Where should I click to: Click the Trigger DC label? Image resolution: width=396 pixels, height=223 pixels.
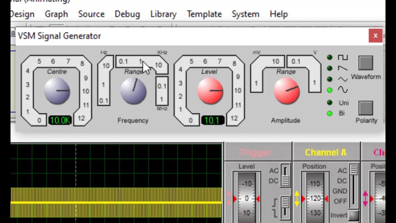coord(274,181)
